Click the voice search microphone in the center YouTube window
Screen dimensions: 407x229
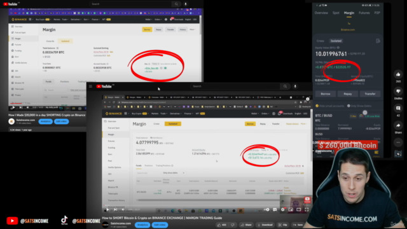point(295,87)
